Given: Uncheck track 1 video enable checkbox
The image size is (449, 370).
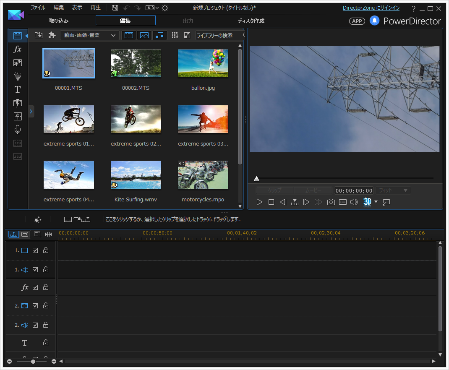Looking at the screenshot, I should (35, 250).
